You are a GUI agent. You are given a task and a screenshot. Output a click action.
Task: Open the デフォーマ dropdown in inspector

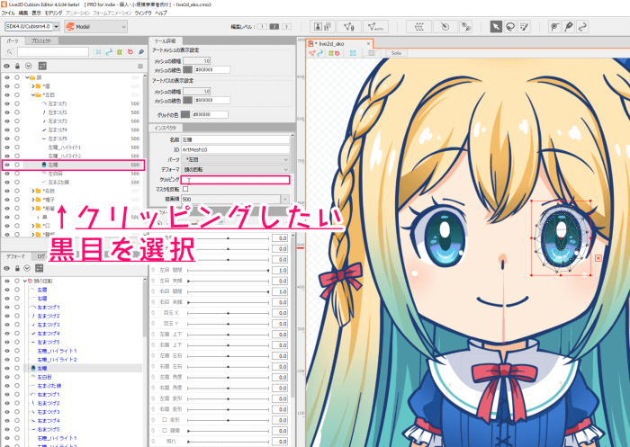click(x=236, y=169)
